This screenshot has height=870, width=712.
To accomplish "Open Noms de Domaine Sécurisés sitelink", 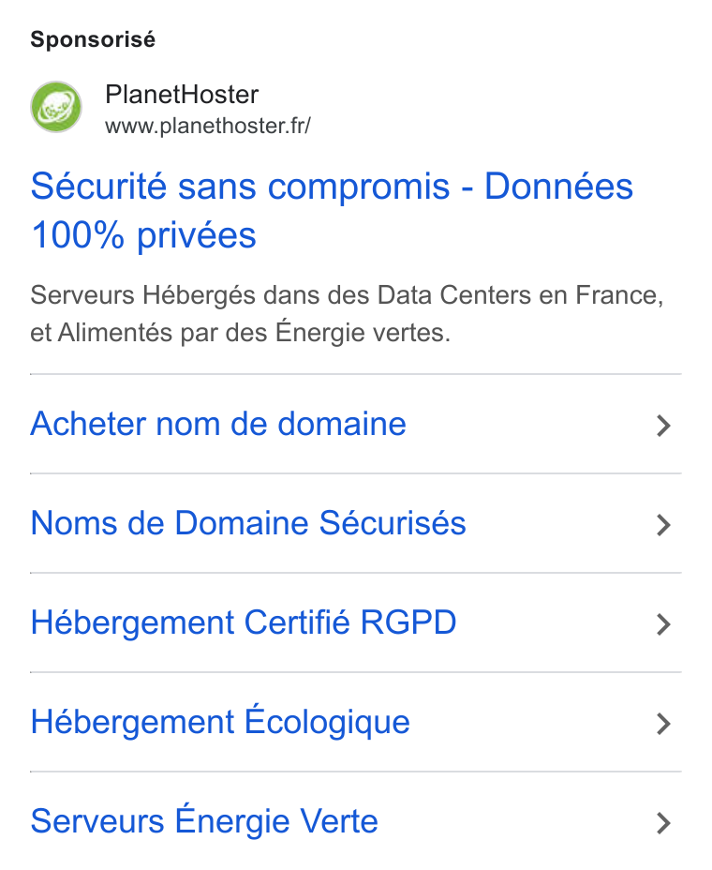I will [x=248, y=523].
